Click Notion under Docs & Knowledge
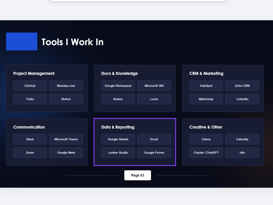Image resolution: width=273 pixels, height=205 pixels. (118, 99)
